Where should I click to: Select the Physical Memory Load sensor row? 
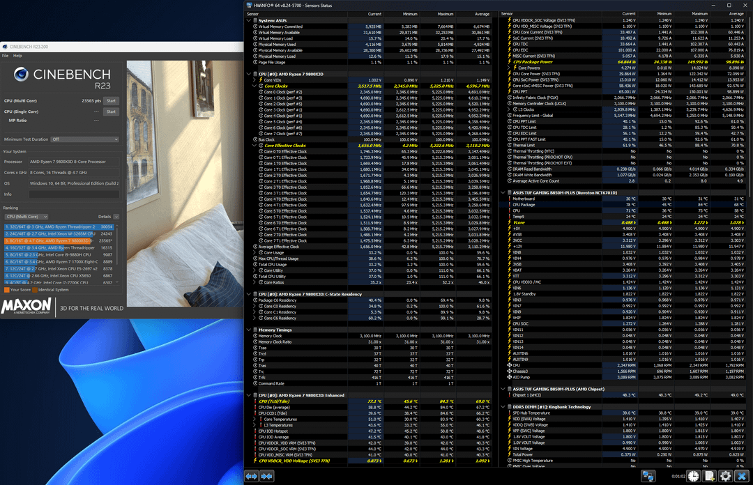tap(369, 56)
